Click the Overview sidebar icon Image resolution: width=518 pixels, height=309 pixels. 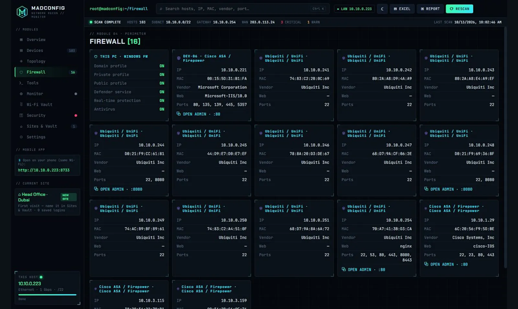pyautogui.click(x=21, y=40)
